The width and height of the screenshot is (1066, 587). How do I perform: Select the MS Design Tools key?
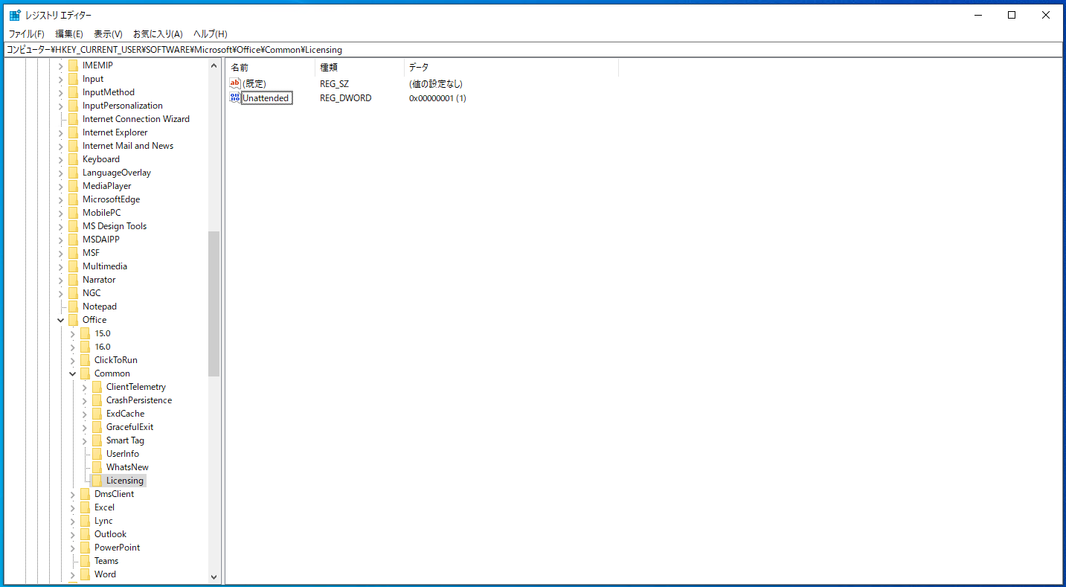tap(115, 226)
